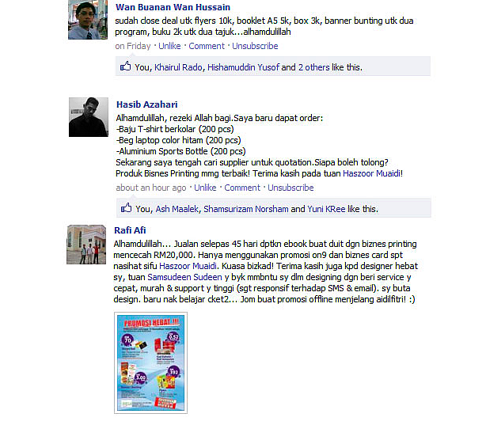Click the Rafi Afi name link
This screenshot has width=486, height=425.
pyautogui.click(x=130, y=230)
